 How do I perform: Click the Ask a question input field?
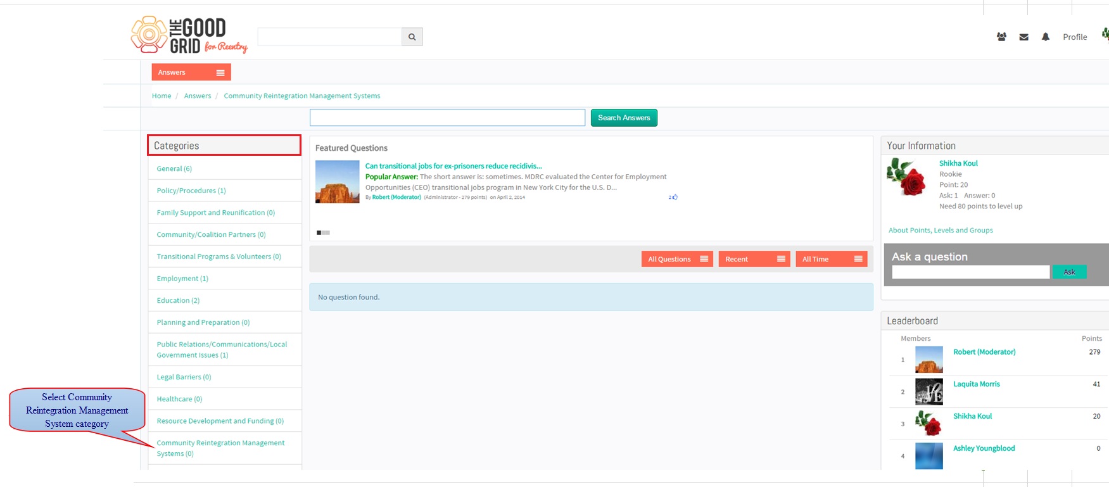(x=970, y=272)
